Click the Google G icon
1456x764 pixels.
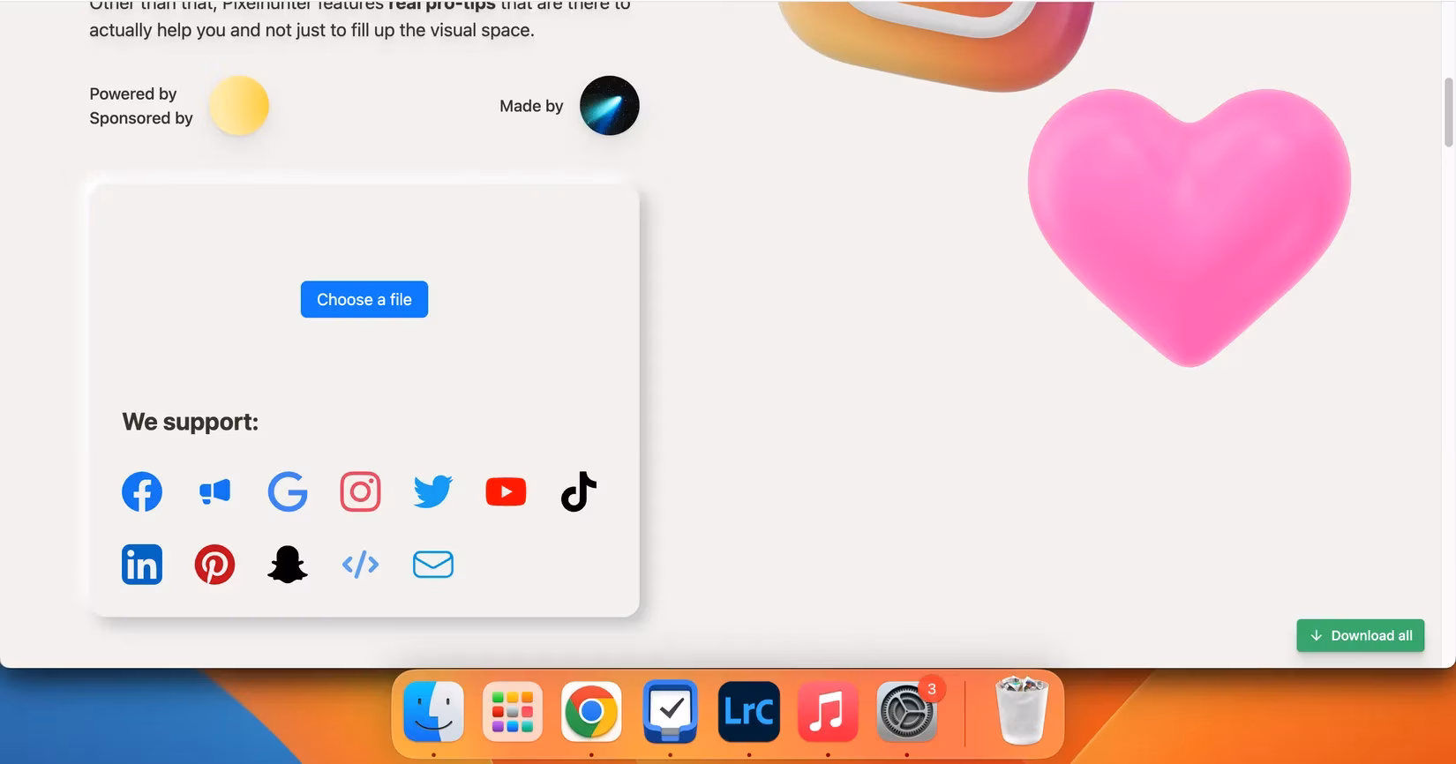click(x=288, y=491)
